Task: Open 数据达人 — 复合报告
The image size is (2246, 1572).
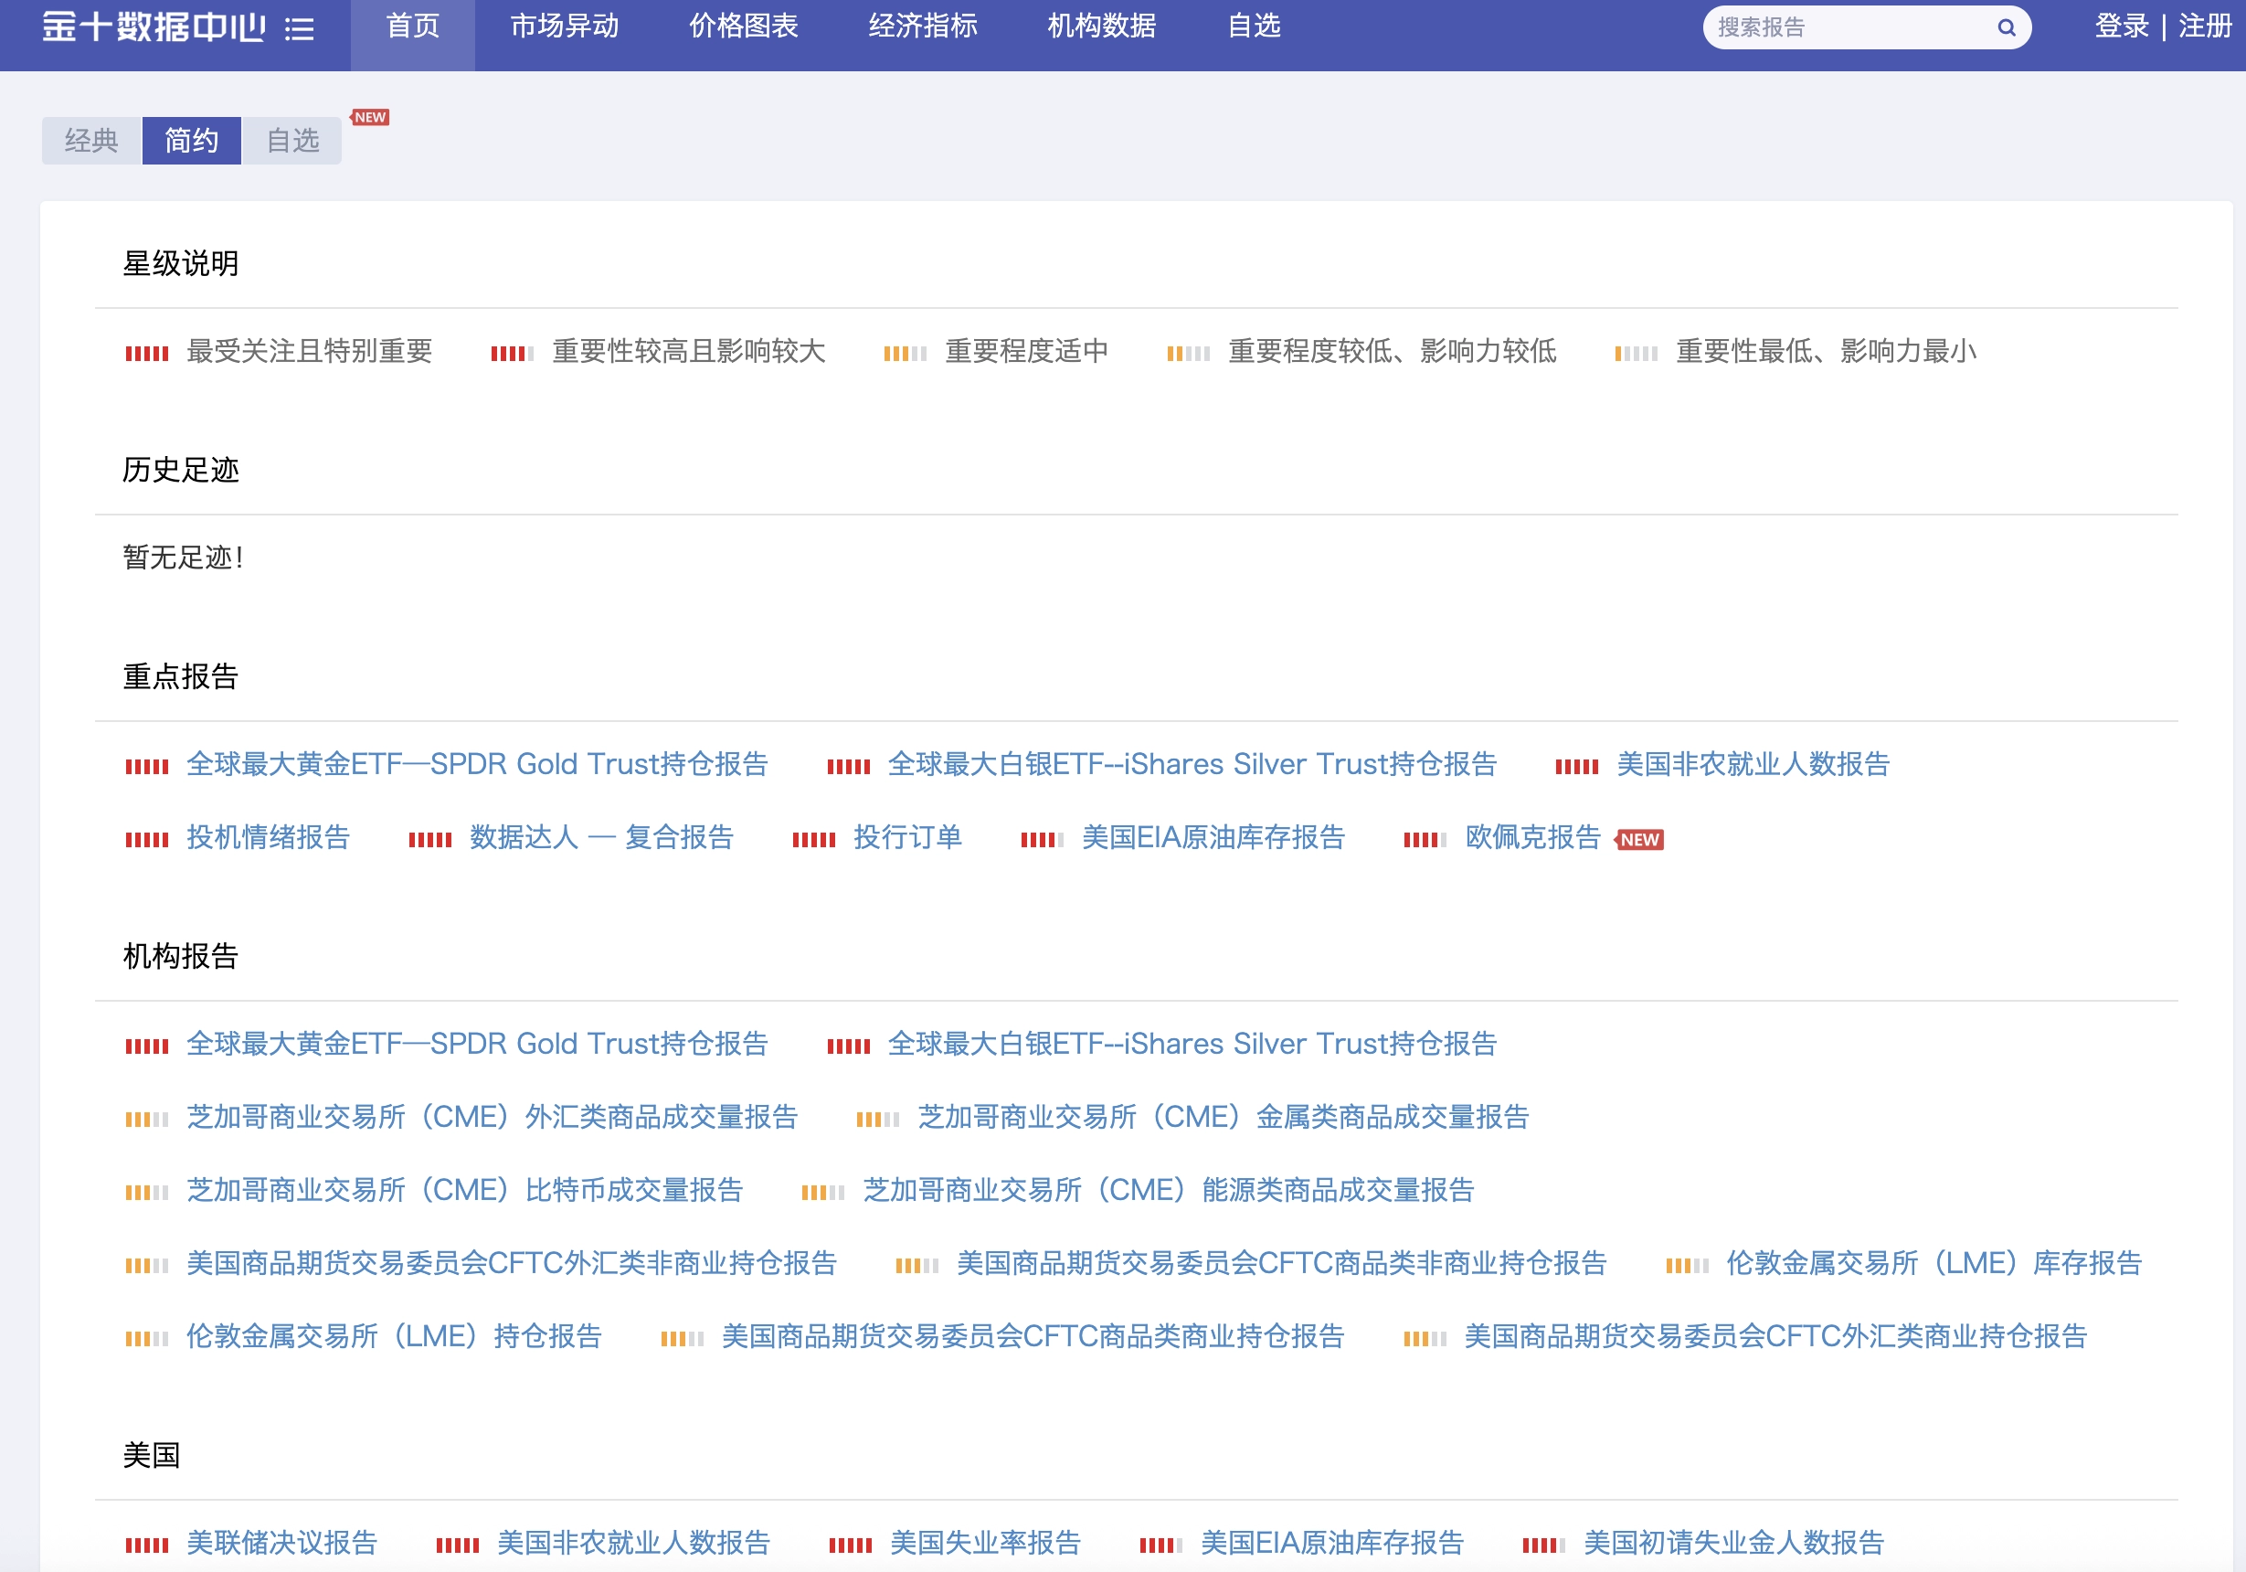Action: [x=601, y=837]
